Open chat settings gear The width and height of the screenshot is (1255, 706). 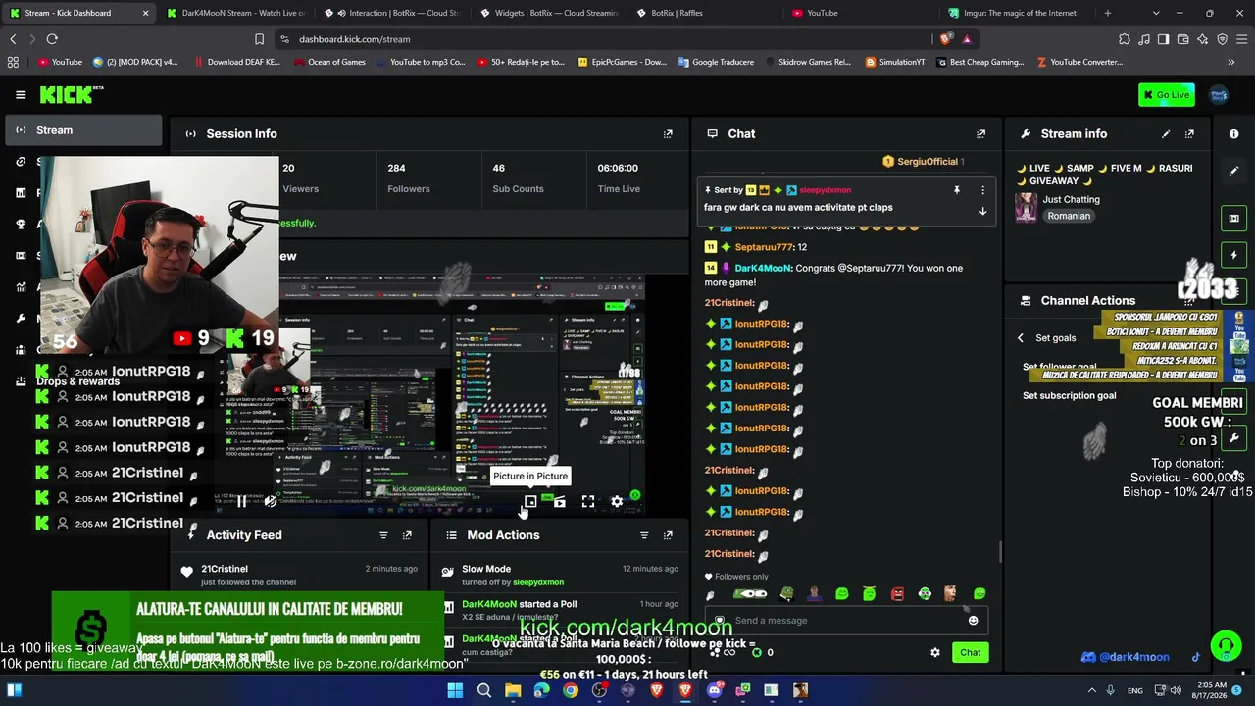click(935, 652)
